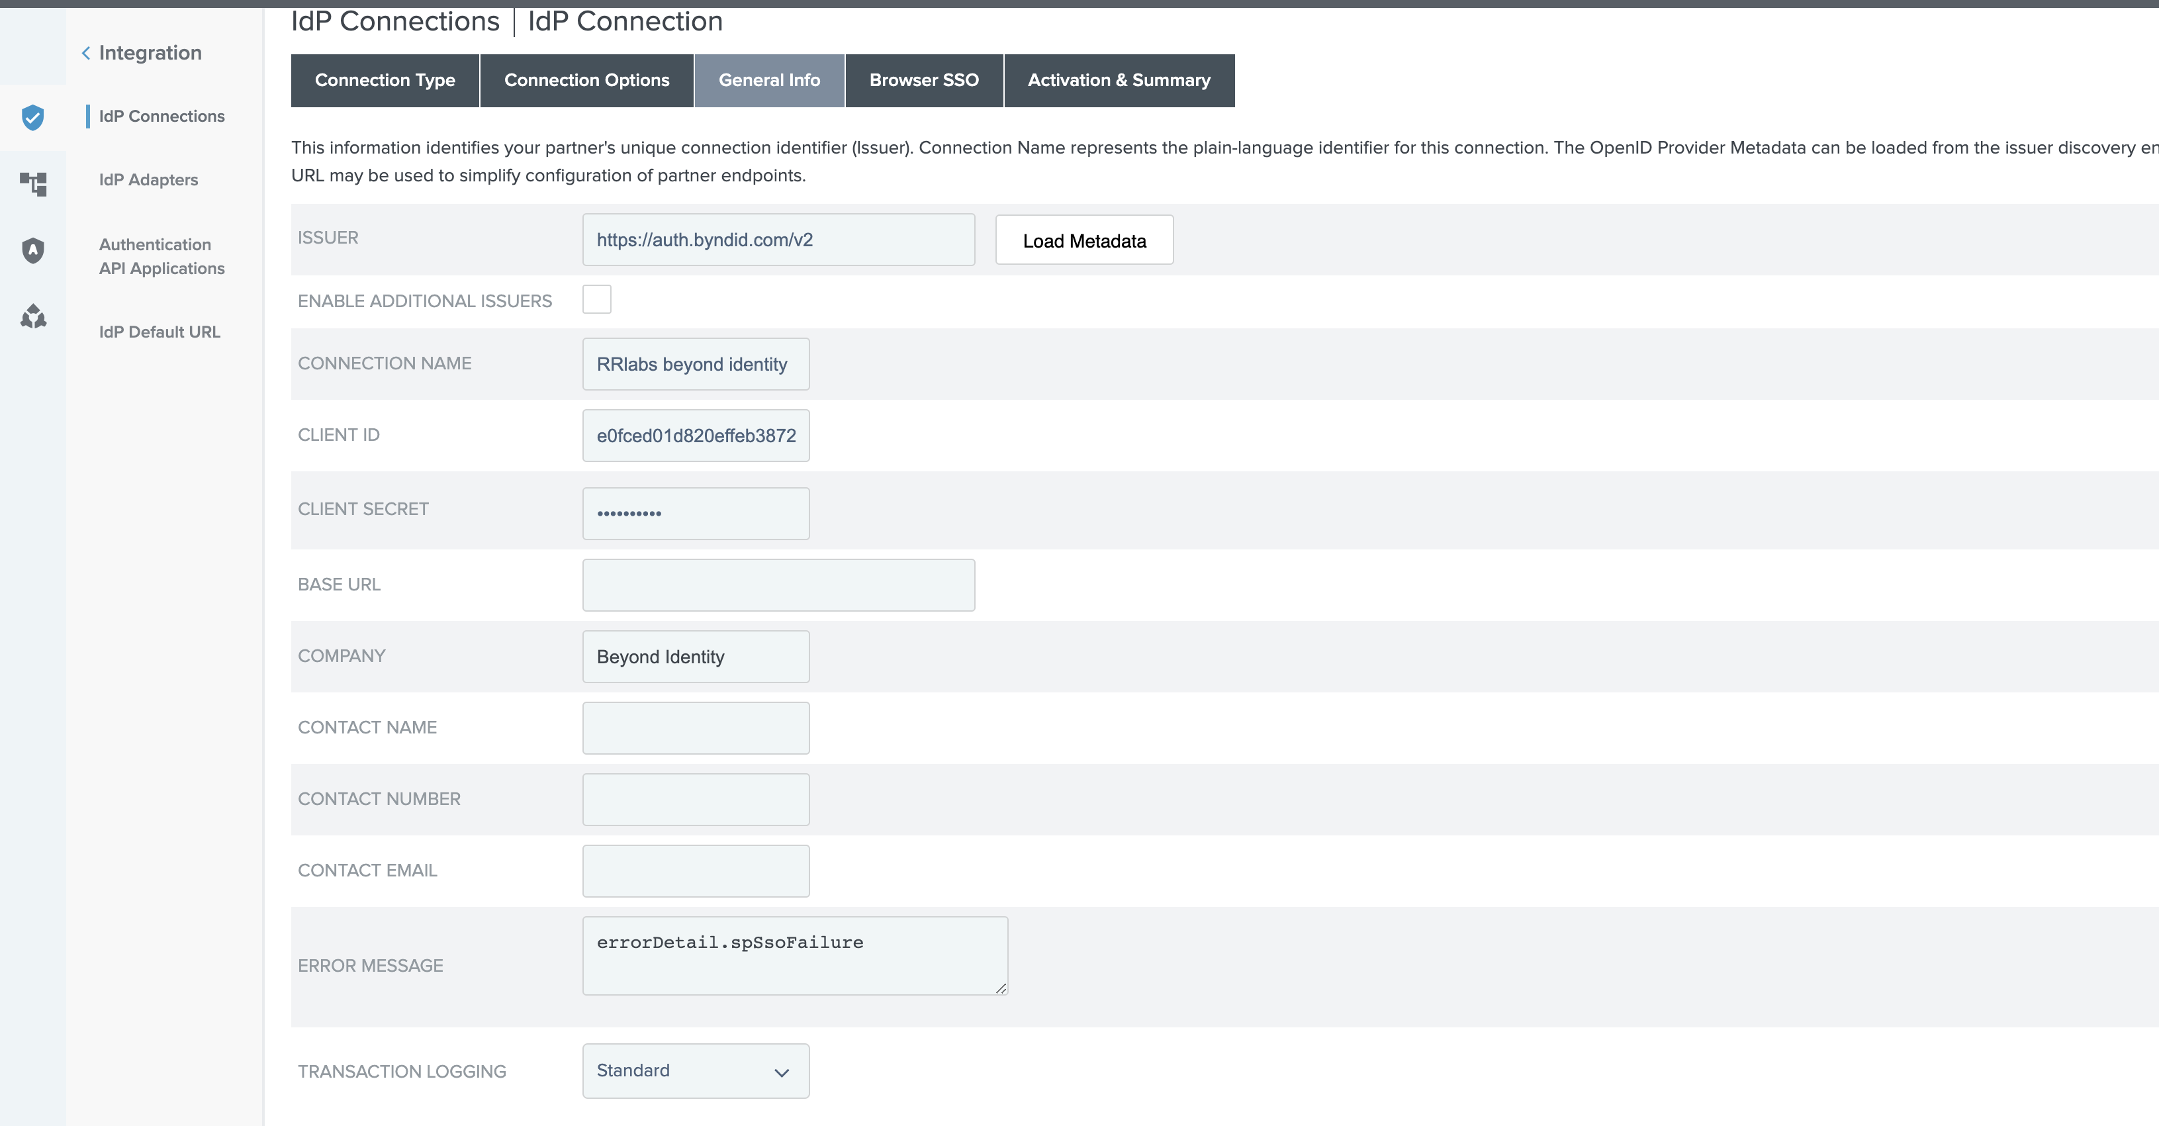The height and width of the screenshot is (1126, 2159).
Task: Click the Connection Name field
Action: coord(696,364)
